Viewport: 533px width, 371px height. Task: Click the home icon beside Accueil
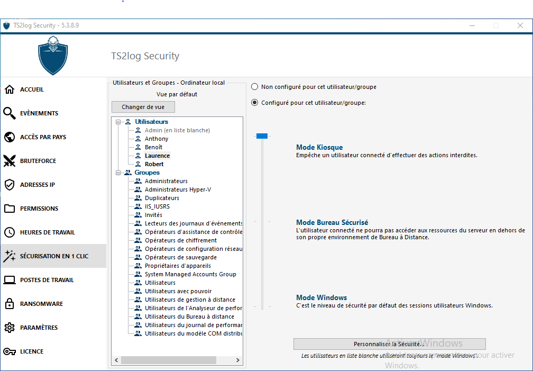coord(10,89)
